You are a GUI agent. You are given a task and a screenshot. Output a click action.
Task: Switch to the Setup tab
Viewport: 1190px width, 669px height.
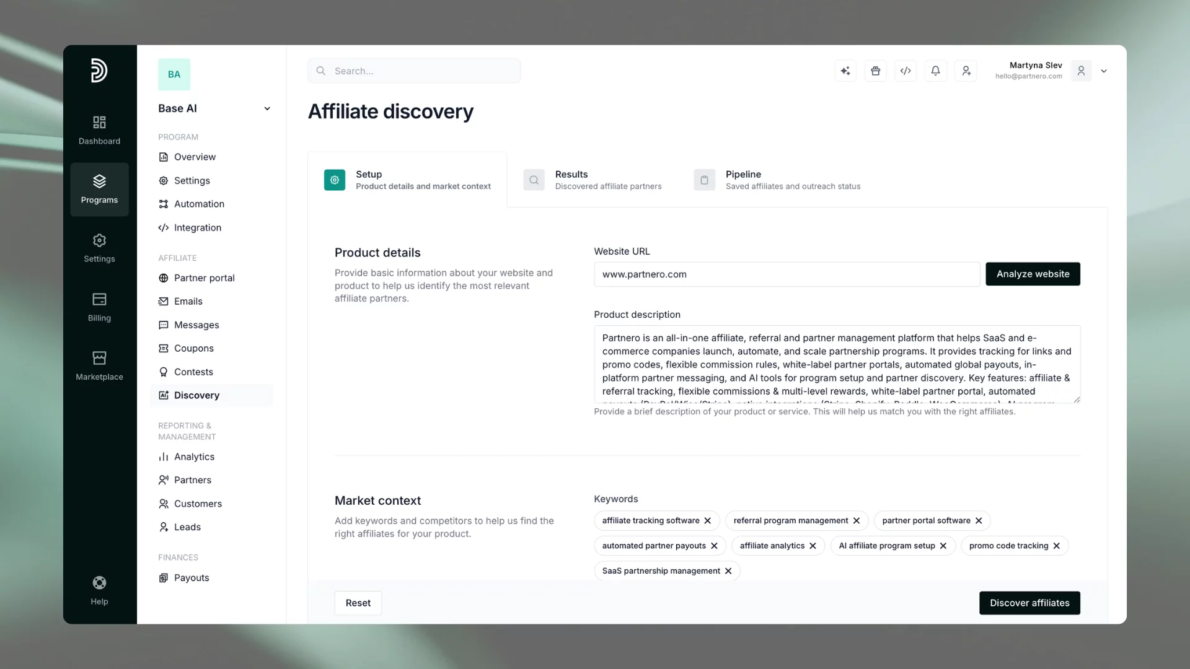click(x=407, y=180)
